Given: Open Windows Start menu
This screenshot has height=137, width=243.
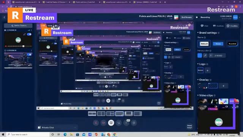Looking at the screenshot, I should 3,134.
